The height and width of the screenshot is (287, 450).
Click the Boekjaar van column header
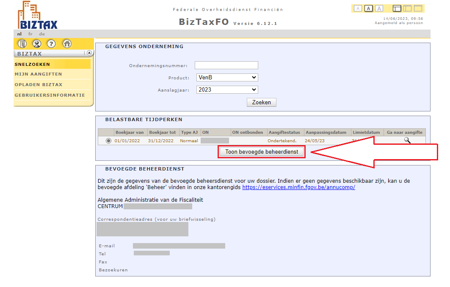(130, 133)
